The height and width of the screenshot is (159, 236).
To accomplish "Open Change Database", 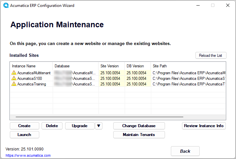I will coord(139,126).
